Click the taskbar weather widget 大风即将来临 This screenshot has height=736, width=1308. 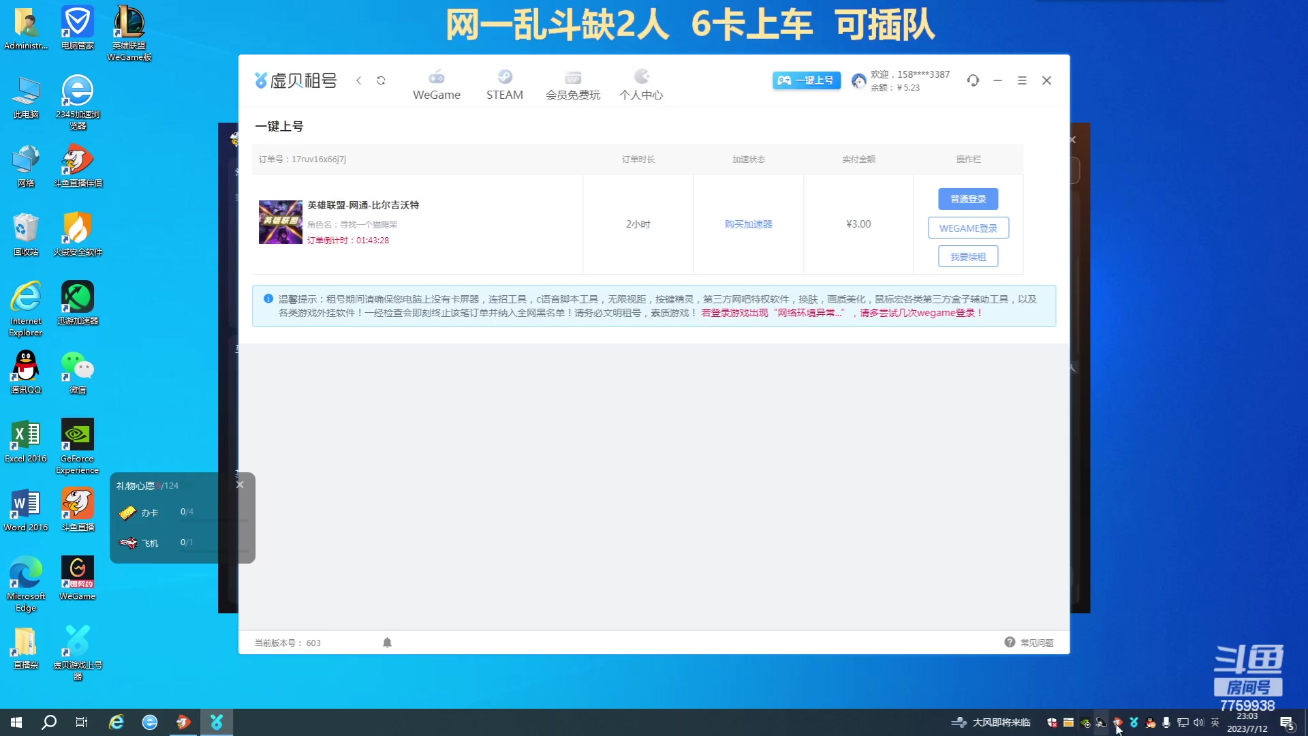(991, 722)
